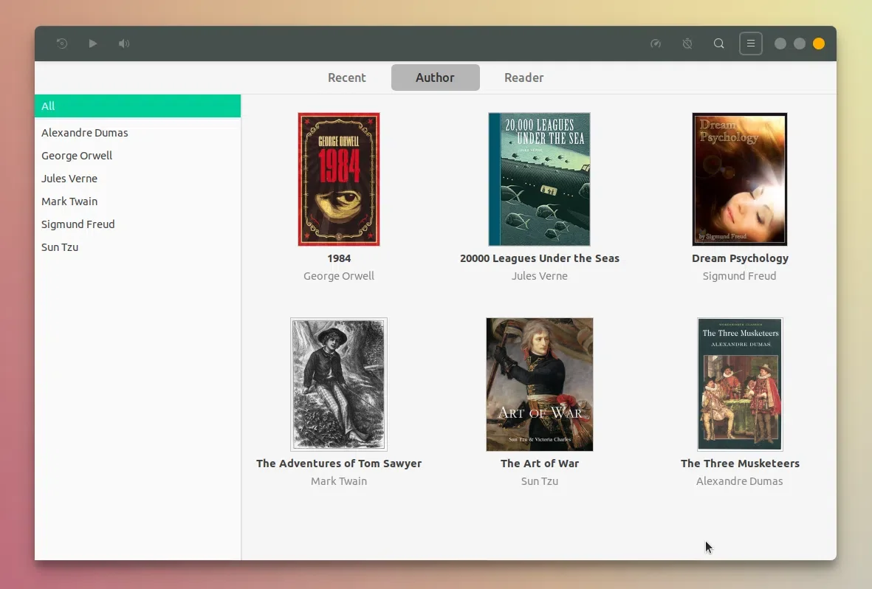Click title '20000 Leagues Under the Seas'
The width and height of the screenshot is (872, 589).
pyautogui.click(x=540, y=258)
